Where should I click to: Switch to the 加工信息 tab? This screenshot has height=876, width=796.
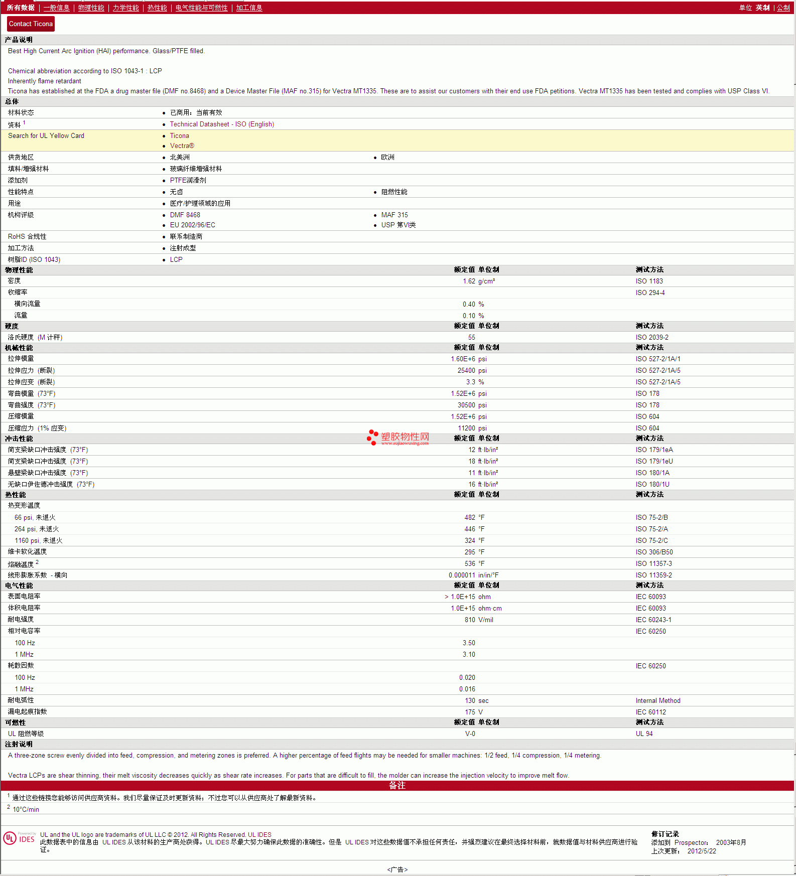point(249,8)
